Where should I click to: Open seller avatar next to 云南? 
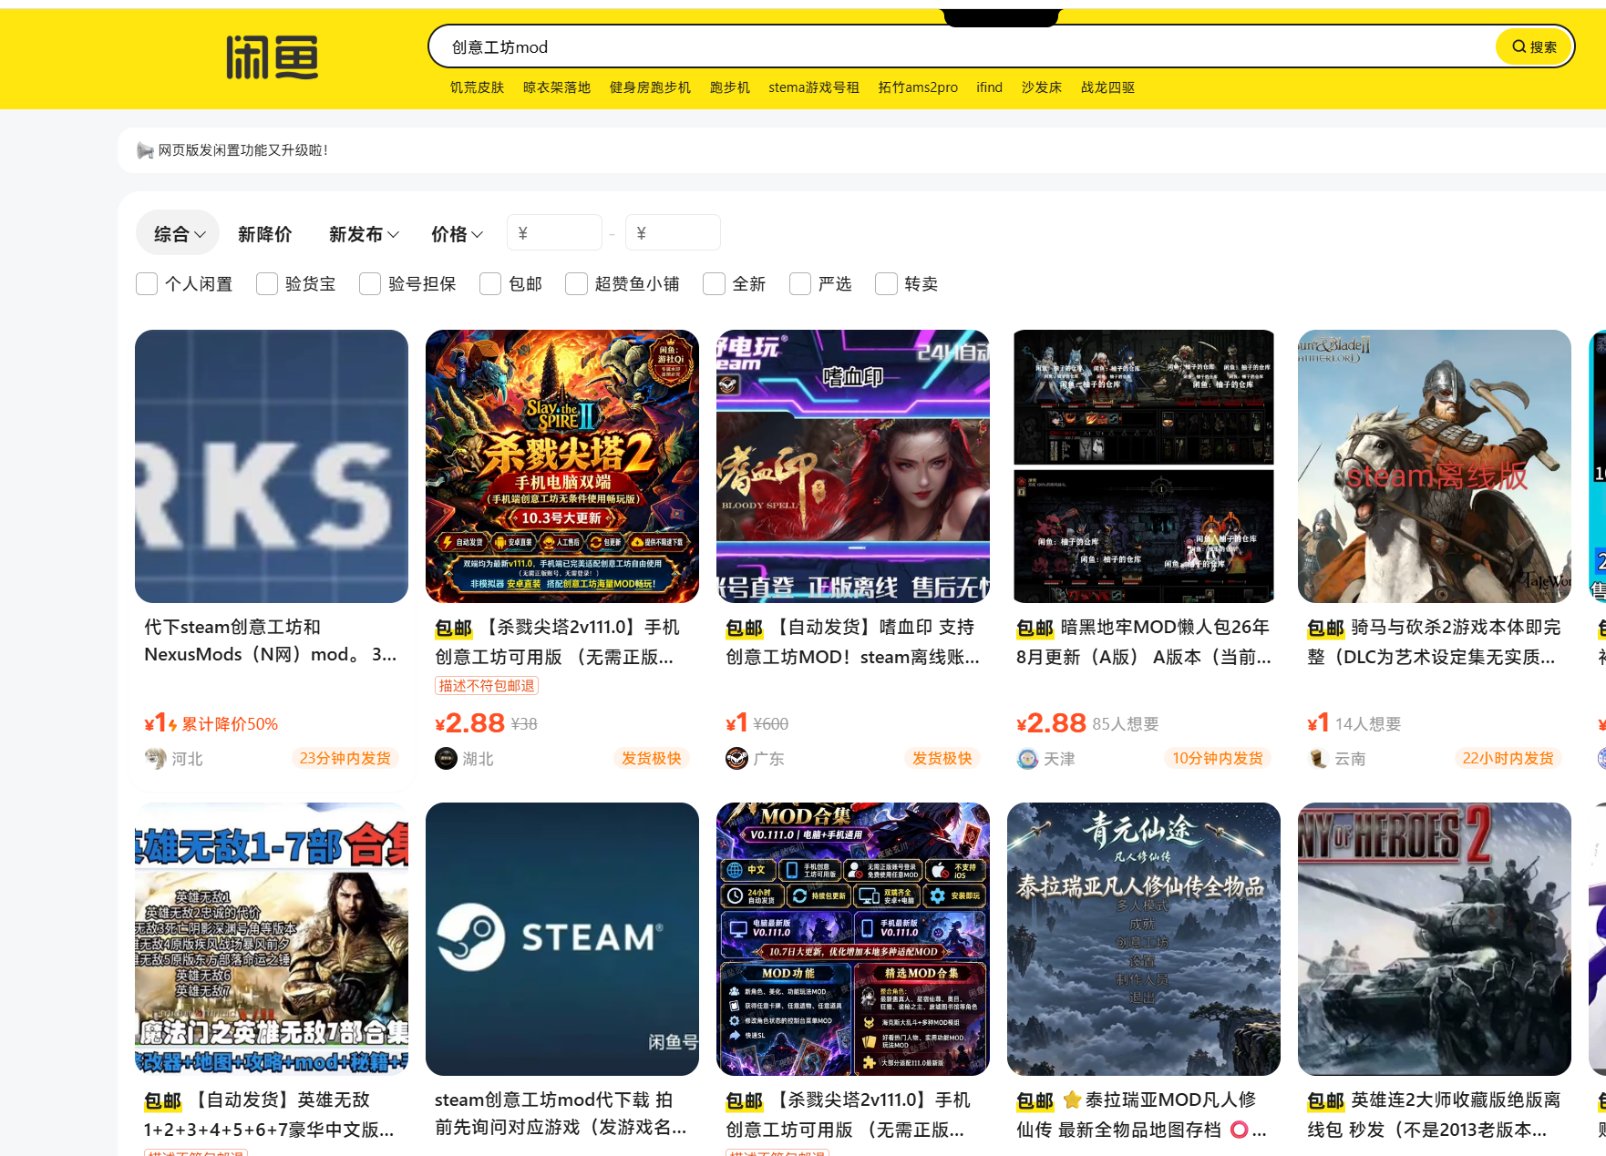(x=1318, y=758)
